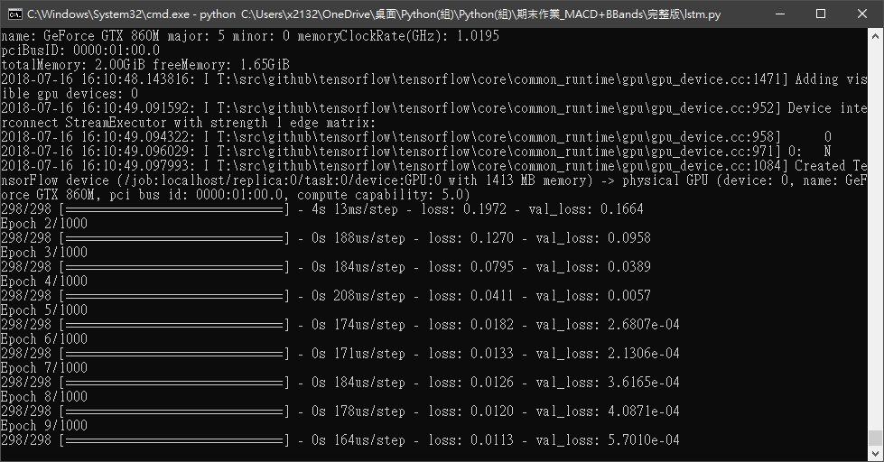The height and width of the screenshot is (462, 884).
Task: Click the totalMemory 2.00GiB line
Action: [145, 65]
